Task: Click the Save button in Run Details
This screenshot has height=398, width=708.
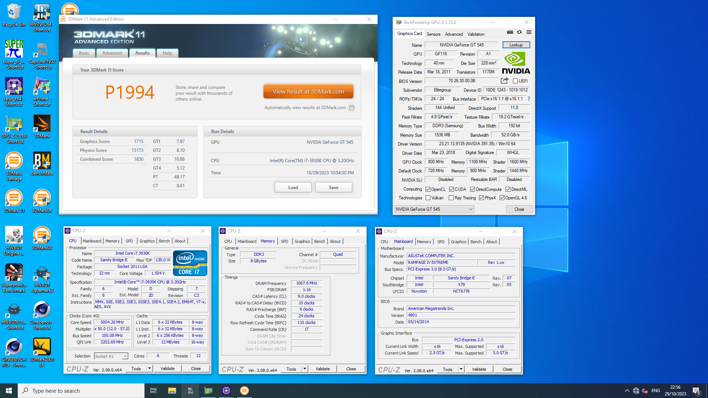Action: click(x=334, y=188)
